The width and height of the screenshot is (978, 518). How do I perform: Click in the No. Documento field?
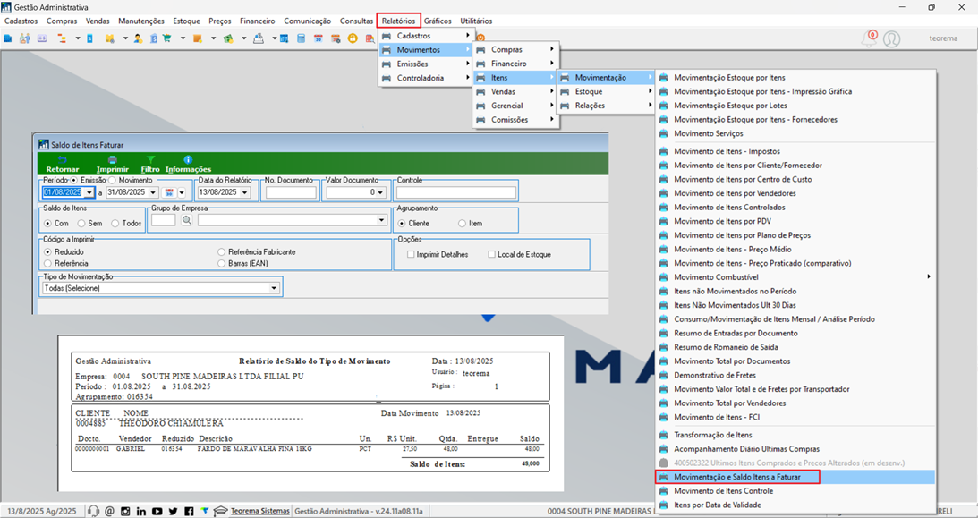[x=292, y=192]
